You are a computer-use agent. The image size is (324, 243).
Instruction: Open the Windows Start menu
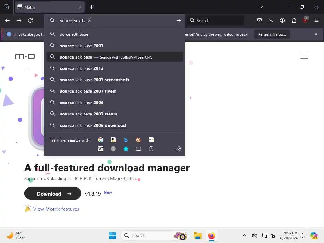pos(113,235)
